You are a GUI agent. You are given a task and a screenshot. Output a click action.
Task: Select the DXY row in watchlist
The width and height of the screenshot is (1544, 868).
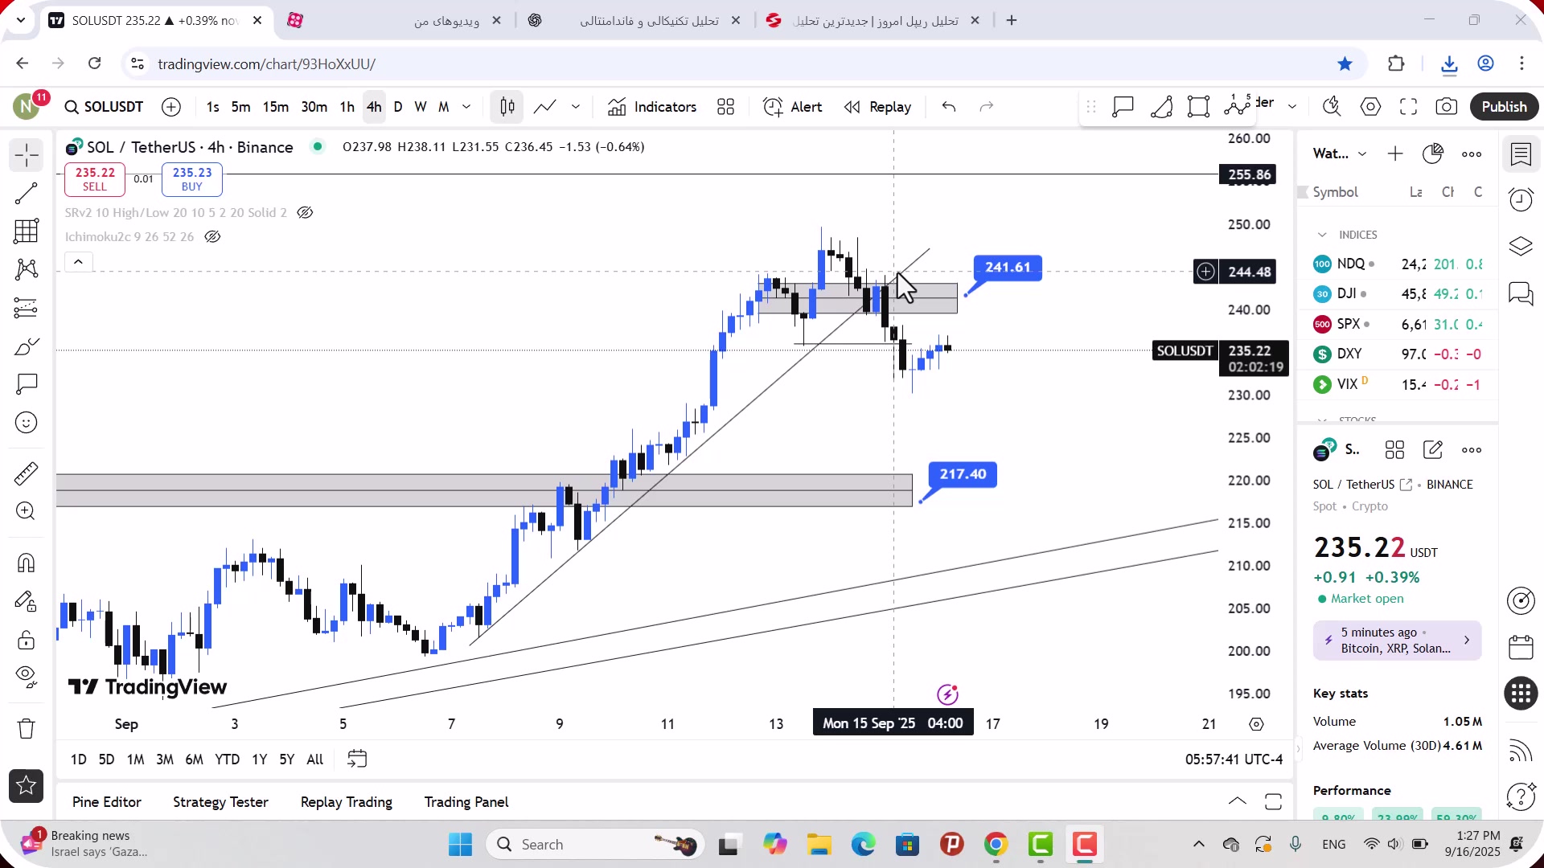(1398, 354)
